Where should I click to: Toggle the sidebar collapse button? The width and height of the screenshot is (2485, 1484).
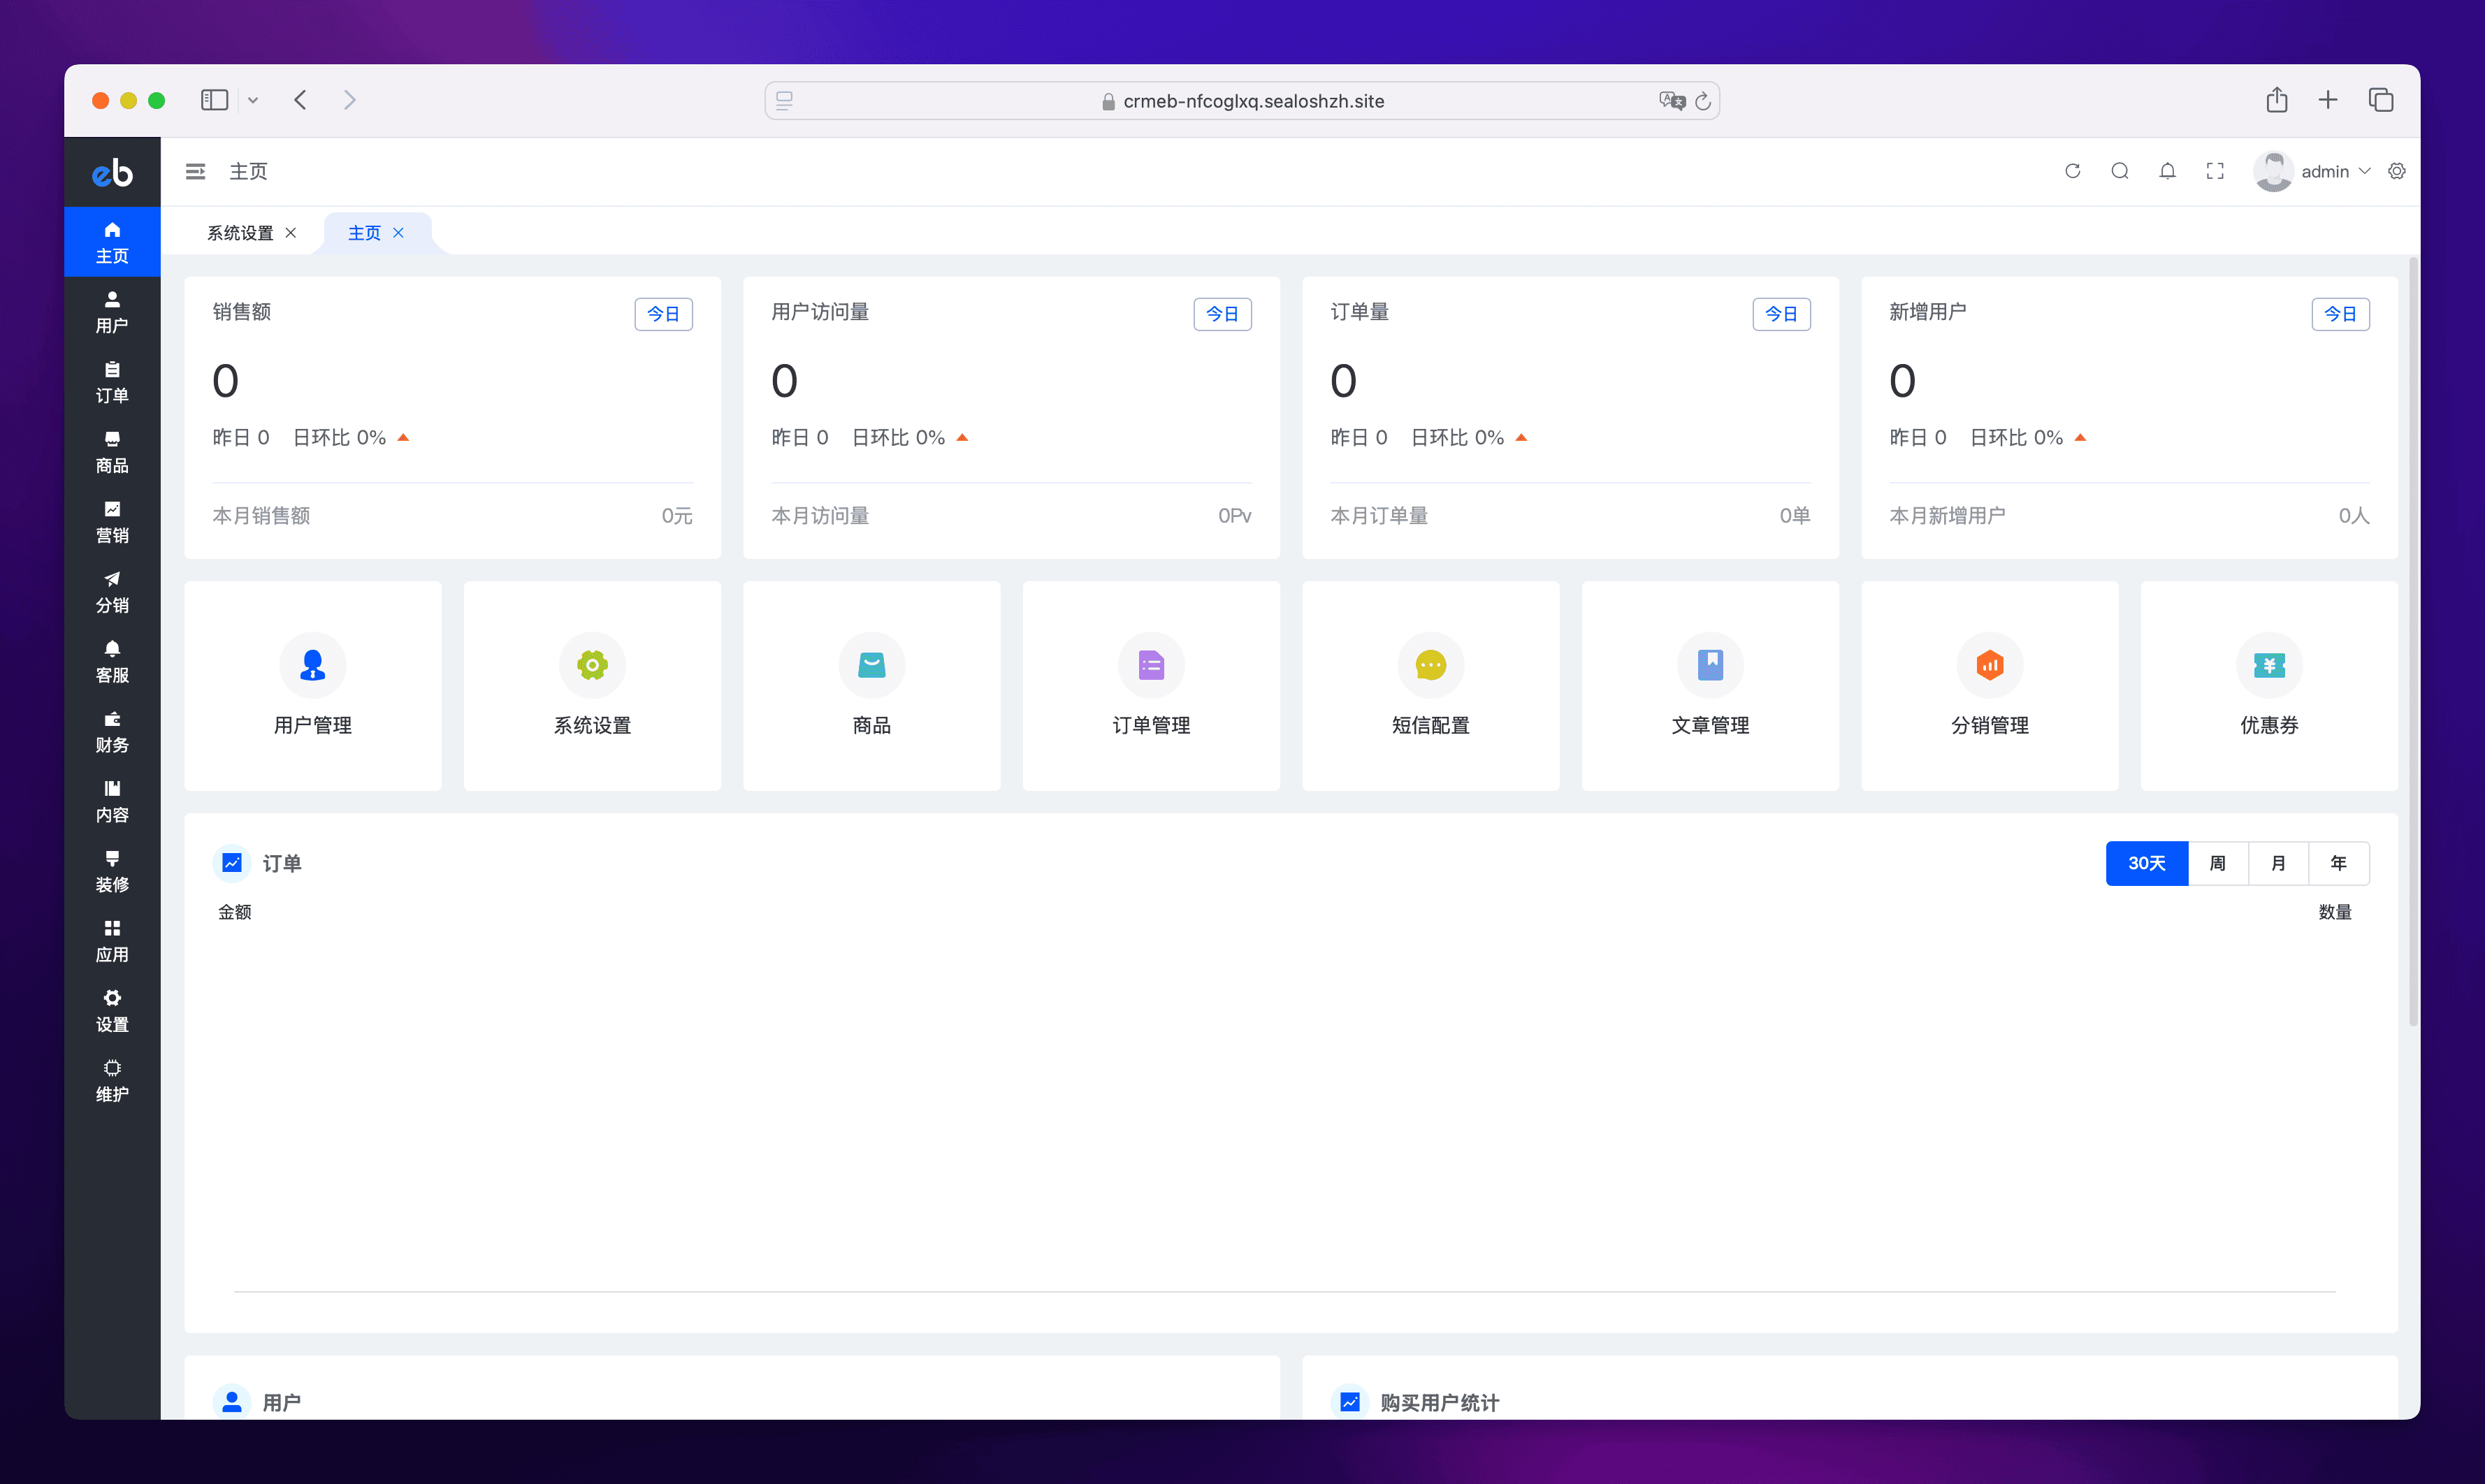(196, 171)
